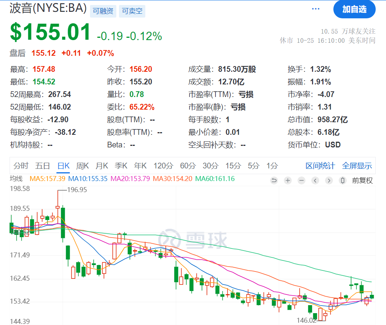This screenshot has height=325, width=386.
Task: Click the 最高 value 157.48
Action: [x=44, y=69]
